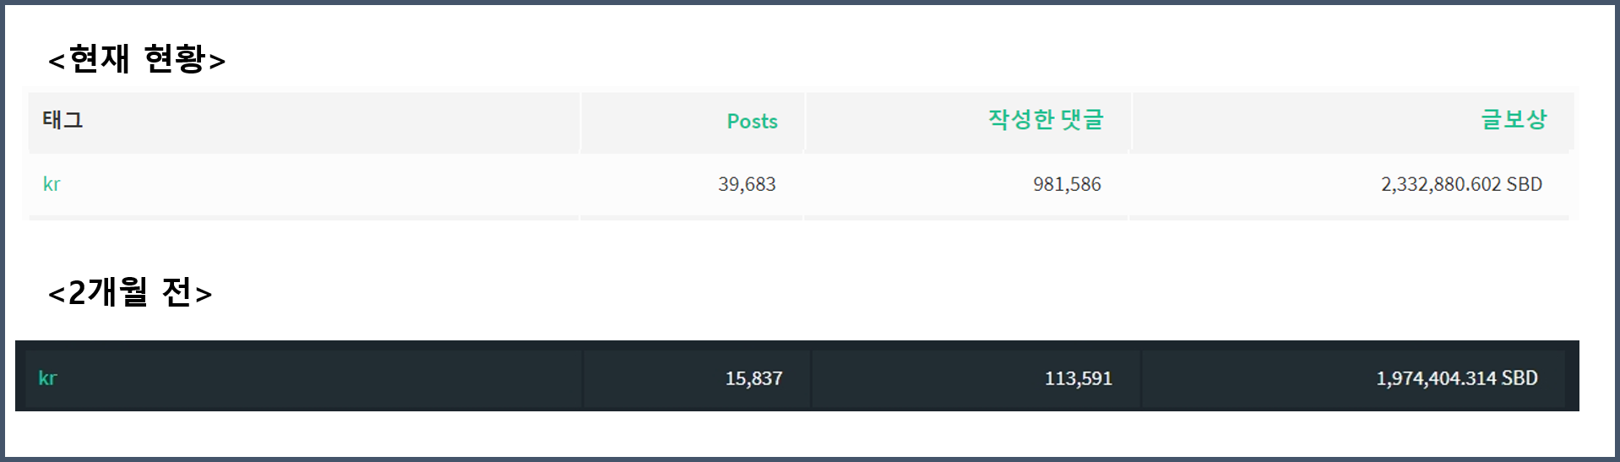Click the 글보상 column header
The height and width of the screenshot is (462, 1620).
coord(1514,120)
